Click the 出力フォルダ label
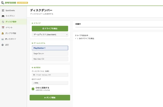The width and height of the screenshot is (163, 107). [x=36, y=79]
